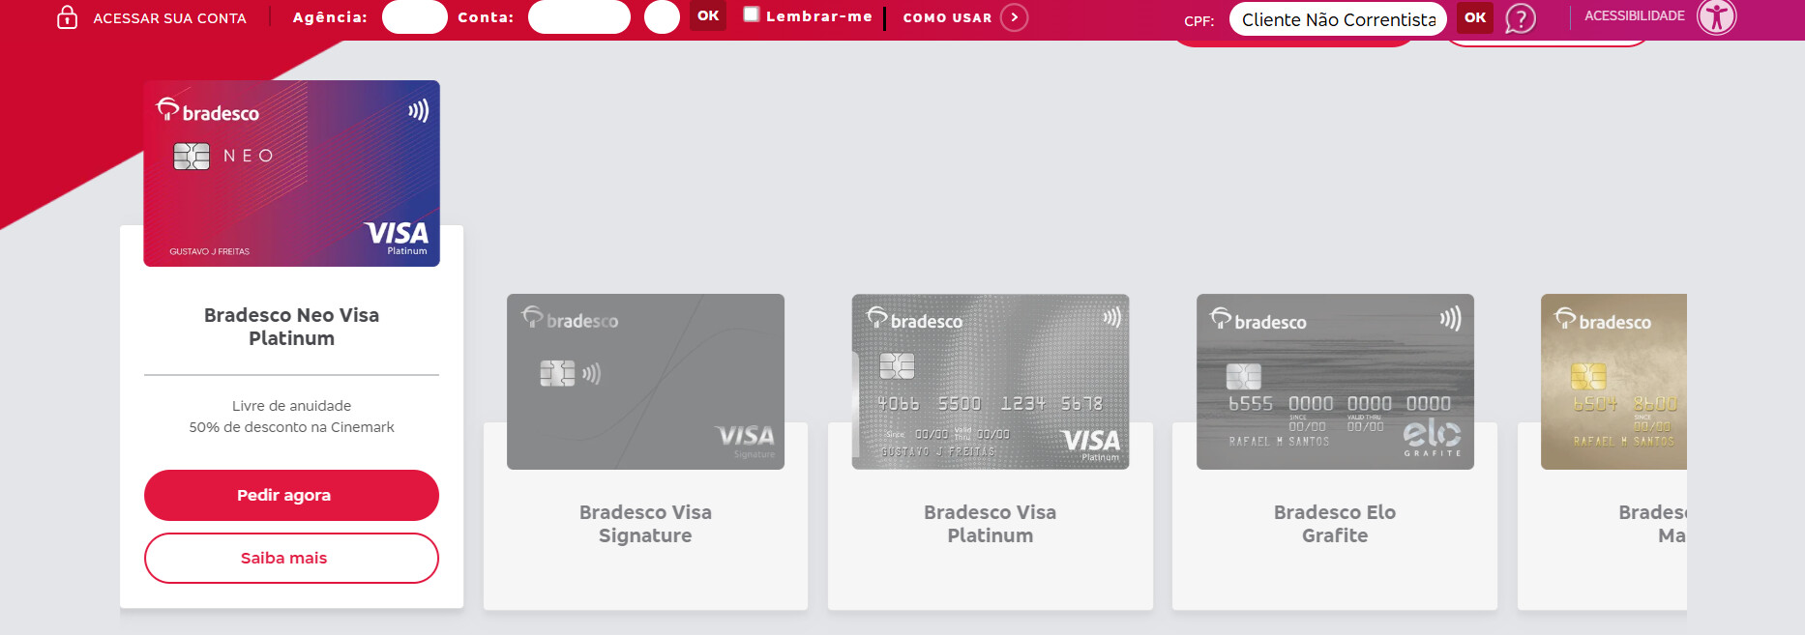Click the account digit field after Conta

tap(662, 17)
